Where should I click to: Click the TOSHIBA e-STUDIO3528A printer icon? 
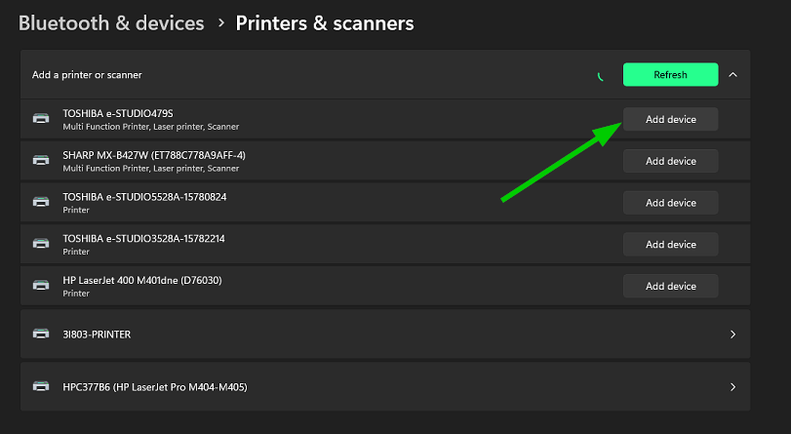pos(41,244)
